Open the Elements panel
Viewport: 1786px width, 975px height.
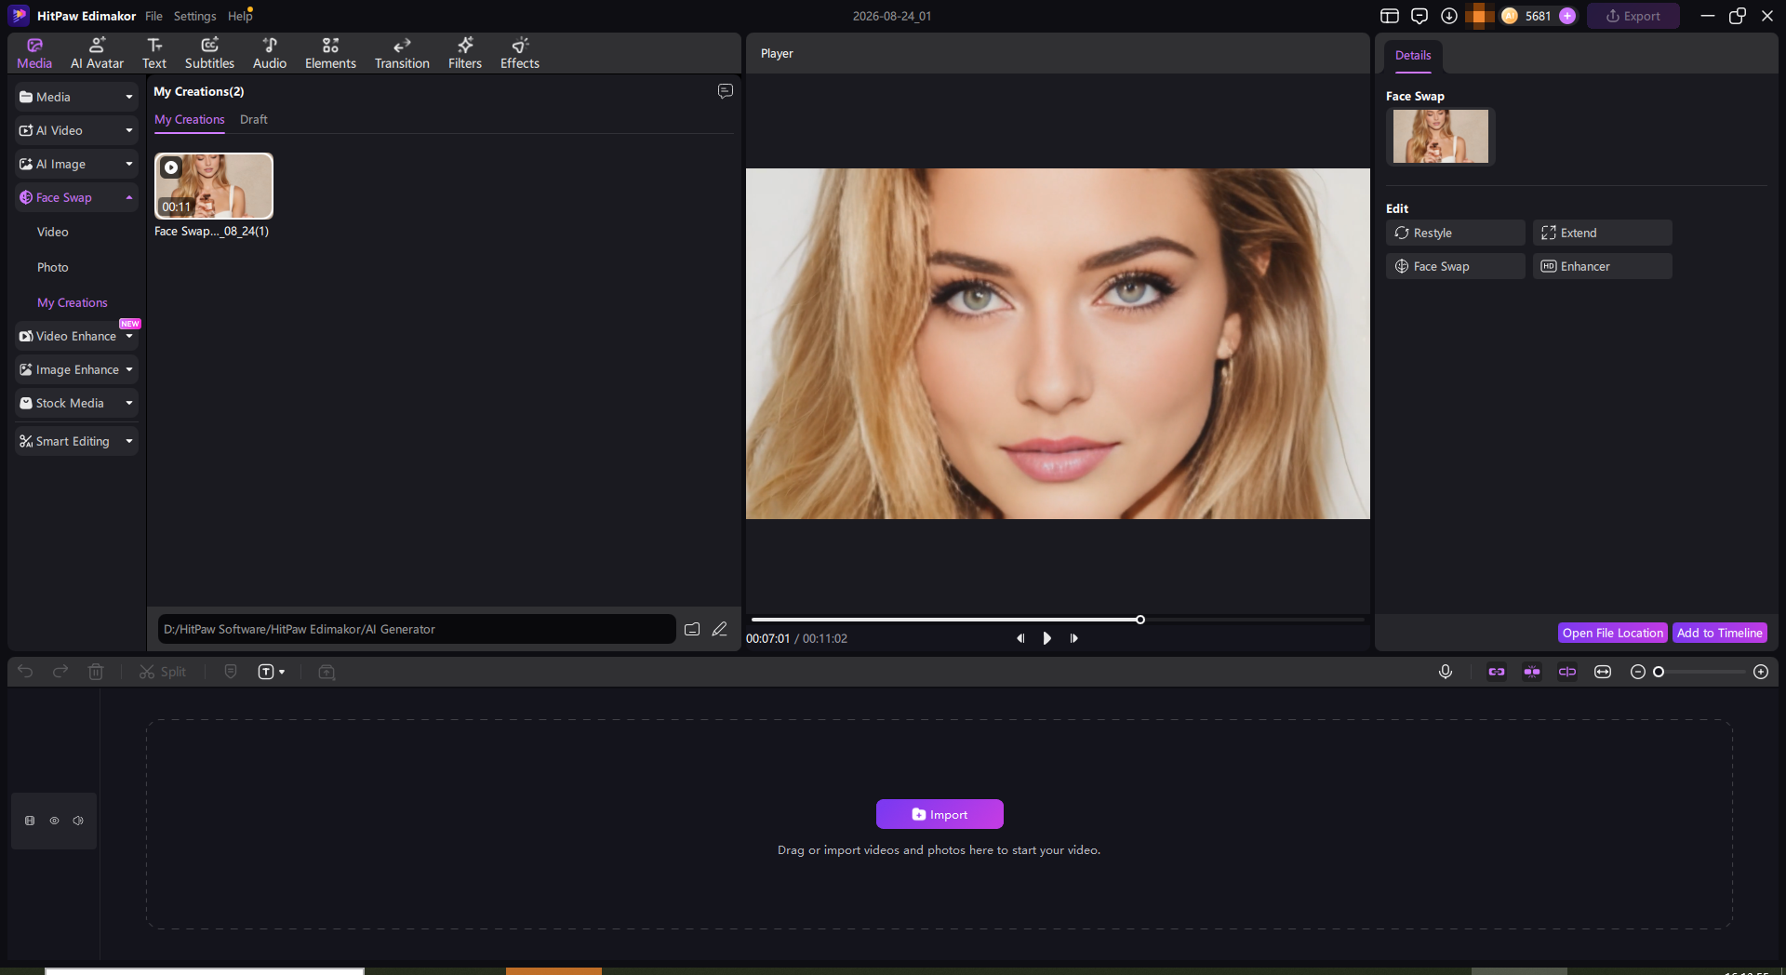330,53
